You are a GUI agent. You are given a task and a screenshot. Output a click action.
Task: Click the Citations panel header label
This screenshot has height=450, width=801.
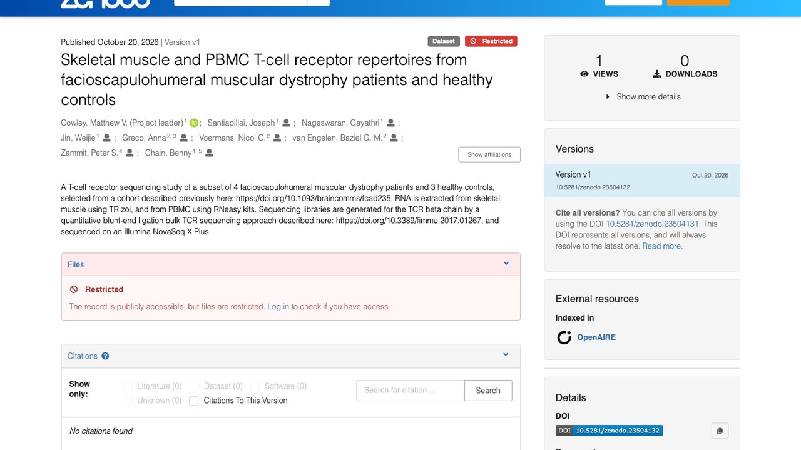[x=83, y=356]
